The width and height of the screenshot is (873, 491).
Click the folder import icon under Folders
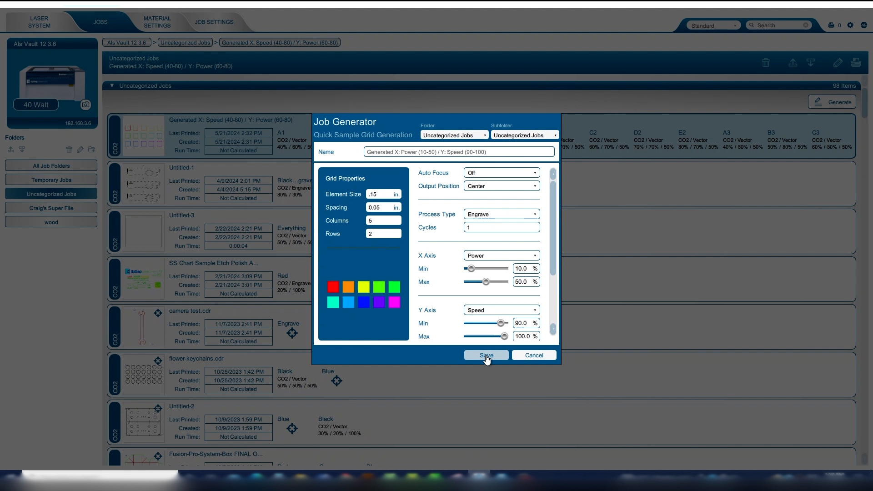click(22, 150)
